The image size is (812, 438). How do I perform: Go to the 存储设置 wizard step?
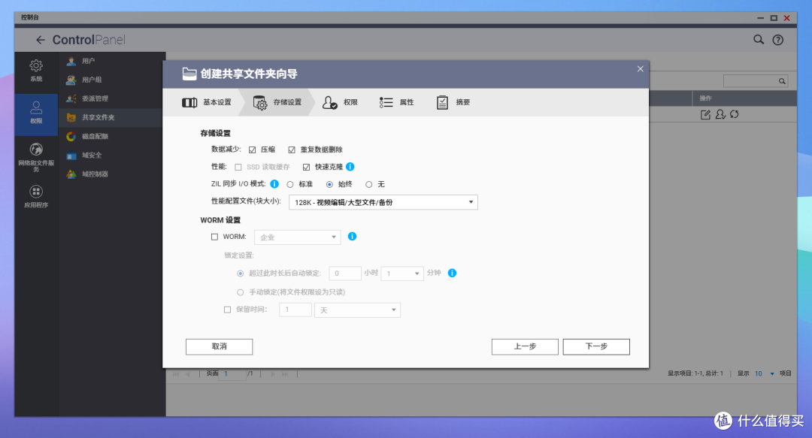[x=277, y=102]
